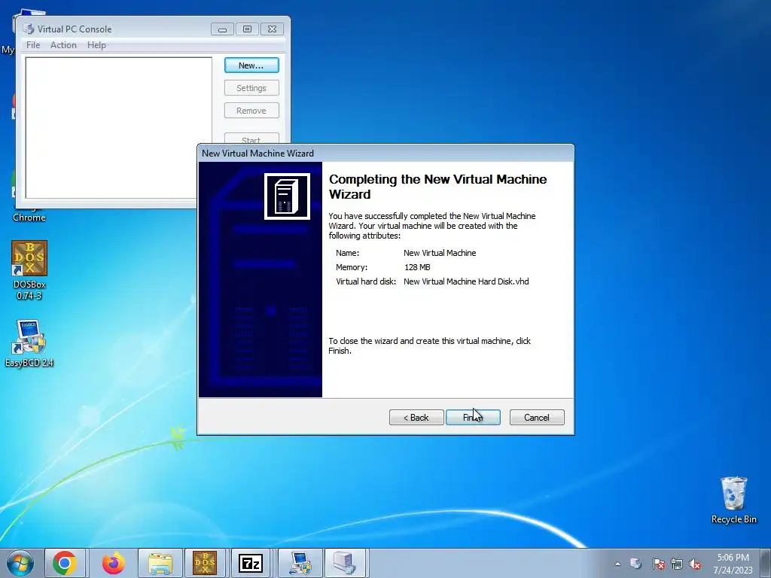This screenshot has height=578, width=771.
Task: Click muted volume tray icon
Action: tap(695, 564)
